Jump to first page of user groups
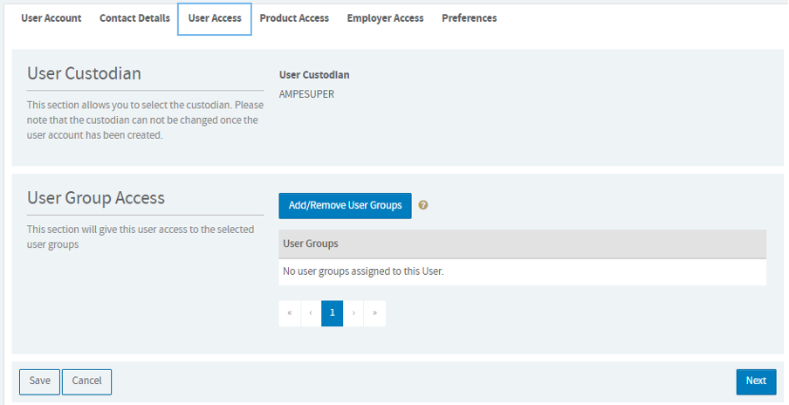Viewport: 789px width, 405px height. coord(290,313)
